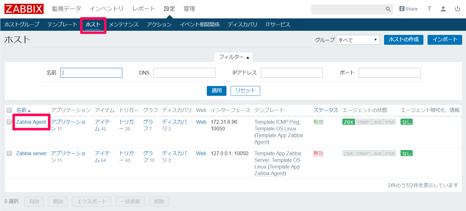Apply the filter with 適用

point(217,91)
